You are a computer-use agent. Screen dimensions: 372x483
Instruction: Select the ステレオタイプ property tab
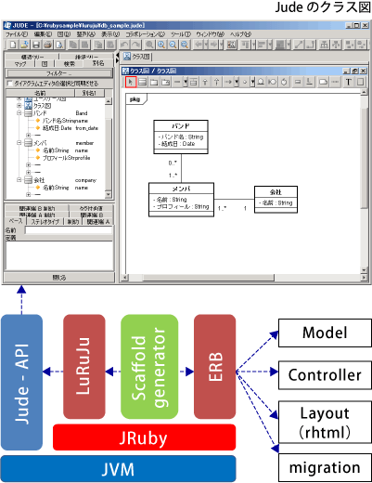[45, 222]
